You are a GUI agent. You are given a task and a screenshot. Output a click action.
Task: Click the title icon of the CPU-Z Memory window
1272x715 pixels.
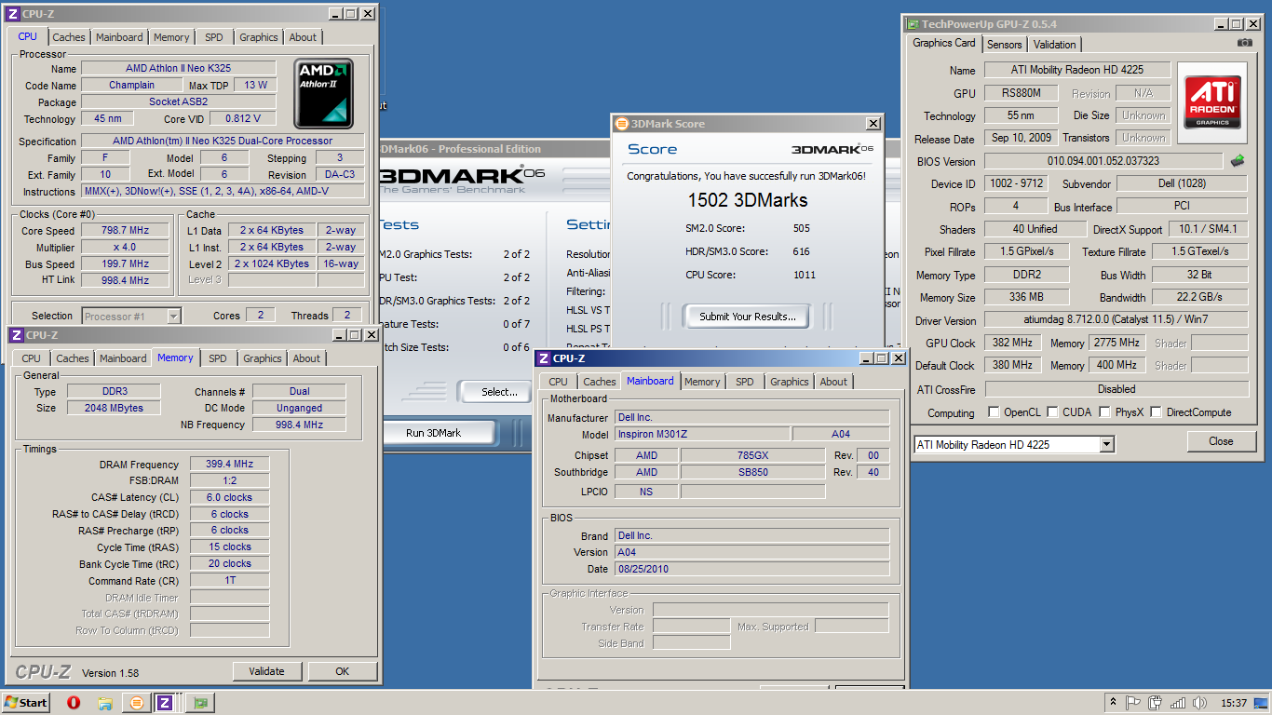tap(15, 335)
